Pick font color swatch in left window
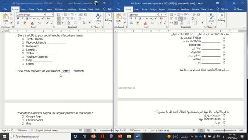This screenshot has width=248, height=140. tap(32, 23)
